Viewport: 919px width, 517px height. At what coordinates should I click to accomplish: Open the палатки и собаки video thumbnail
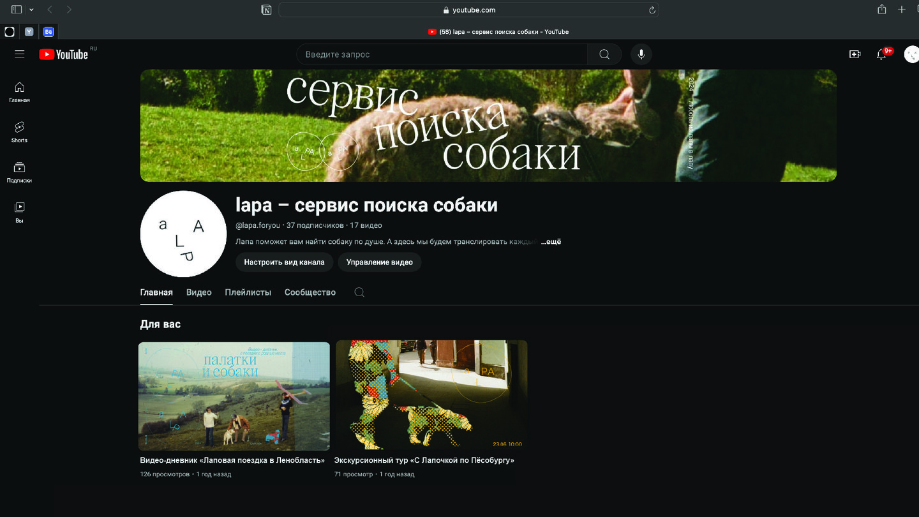coord(234,396)
